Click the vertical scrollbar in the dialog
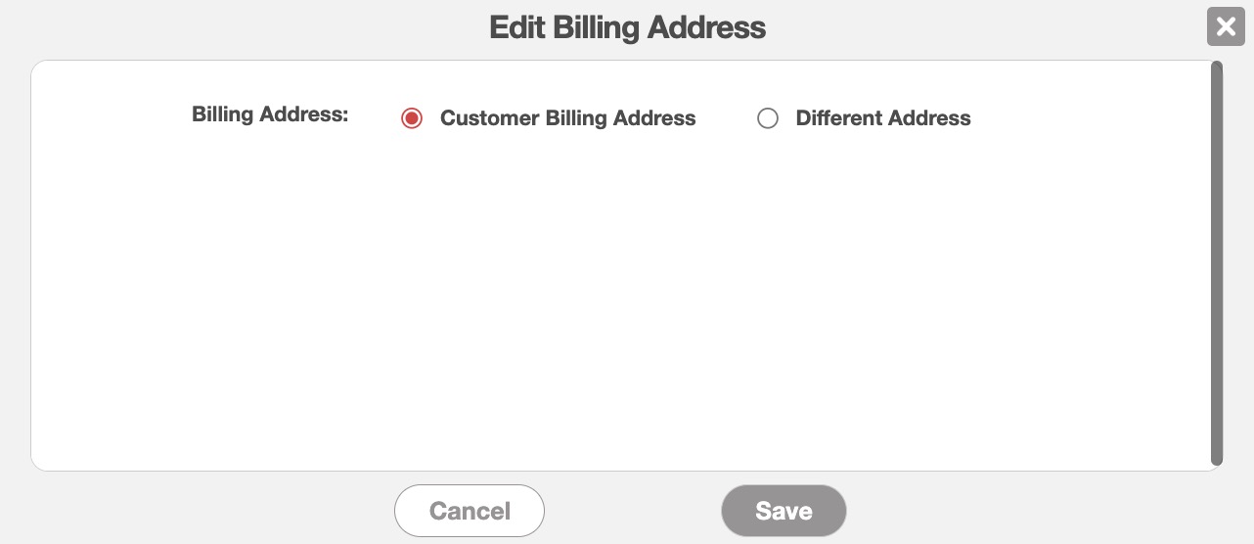Image resolution: width=1254 pixels, height=544 pixels. coord(1217,264)
